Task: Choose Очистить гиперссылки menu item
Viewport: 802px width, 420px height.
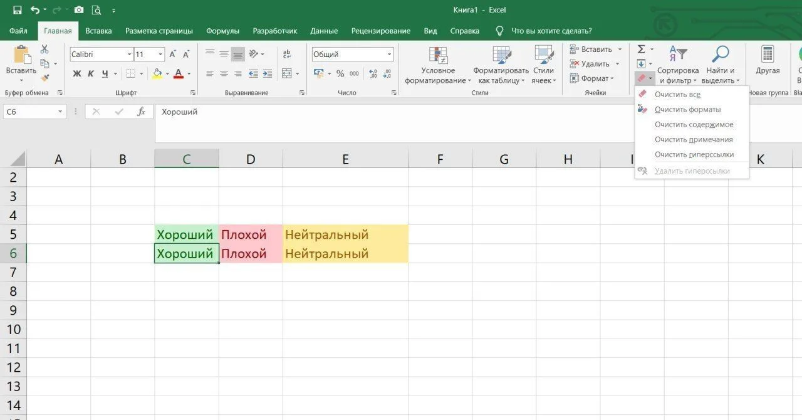Action: pyautogui.click(x=692, y=154)
